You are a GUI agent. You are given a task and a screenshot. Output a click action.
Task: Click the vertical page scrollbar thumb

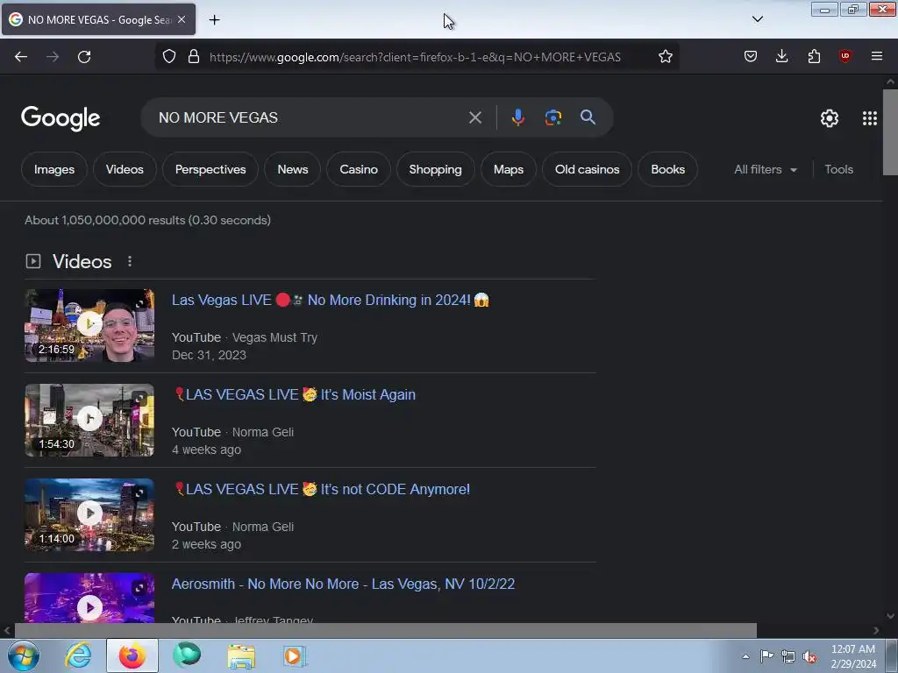click(x=890, y=132)
